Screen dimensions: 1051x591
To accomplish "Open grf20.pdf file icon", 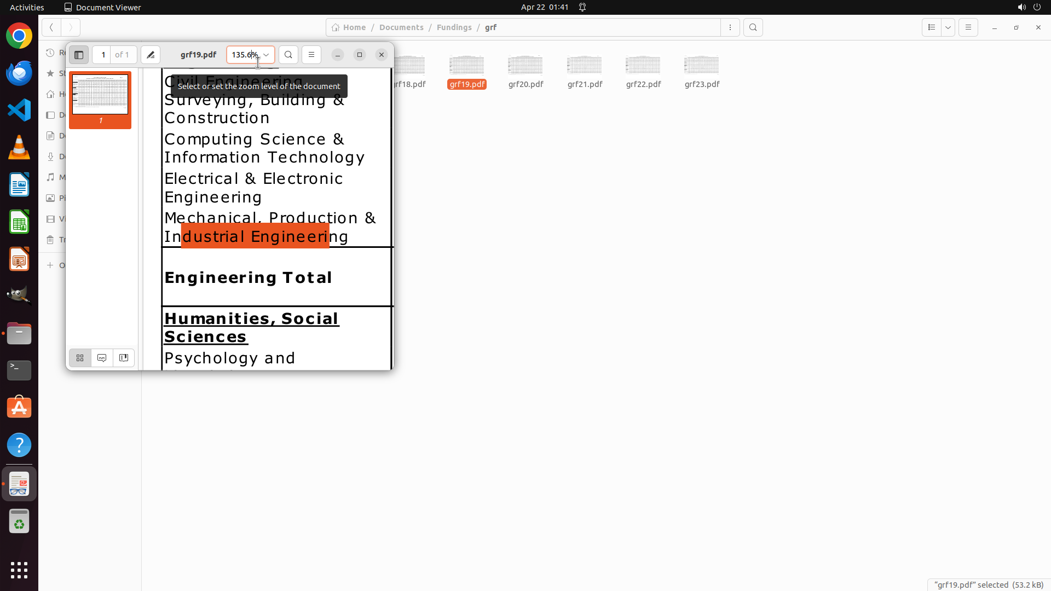I will coord(525,66).
